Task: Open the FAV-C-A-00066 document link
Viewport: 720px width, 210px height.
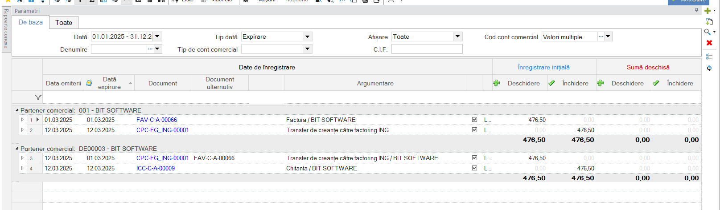Action: tap(156, 120)
